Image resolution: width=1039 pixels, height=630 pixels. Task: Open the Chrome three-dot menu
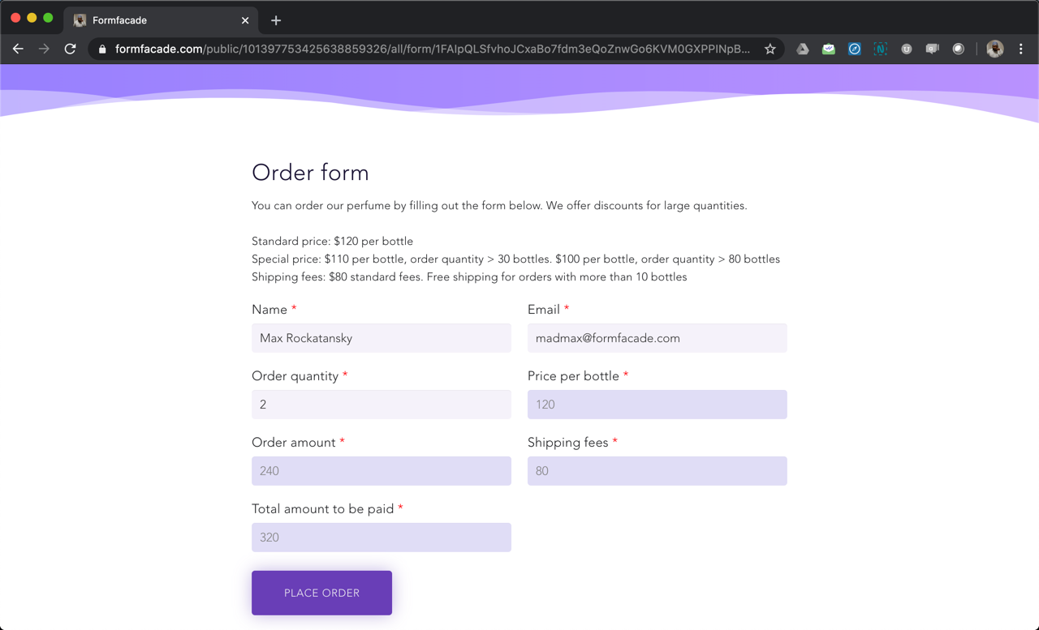click(1020, 49)
